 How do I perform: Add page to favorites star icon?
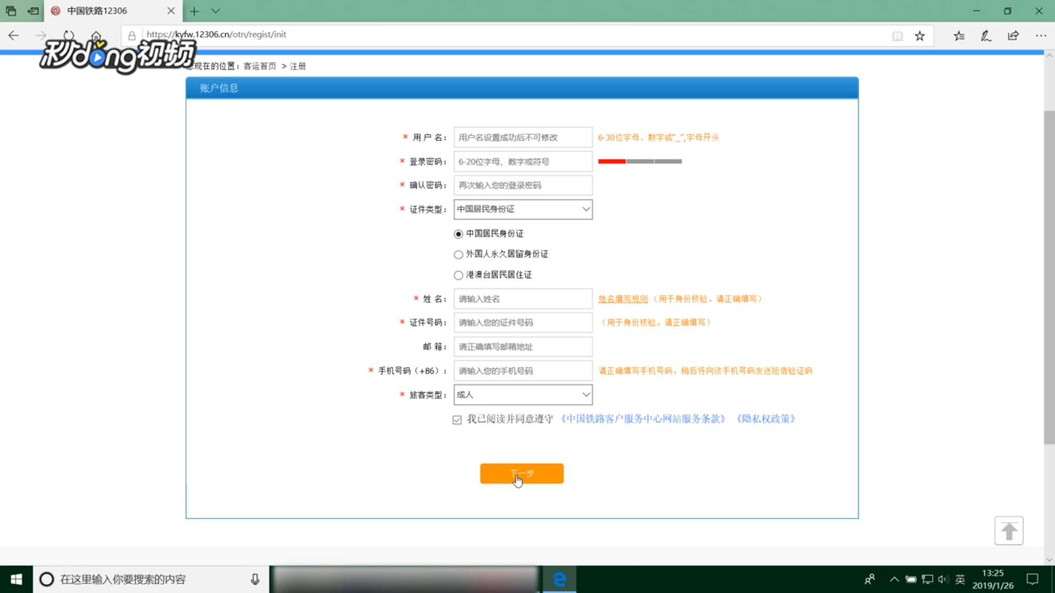point(919,36)
